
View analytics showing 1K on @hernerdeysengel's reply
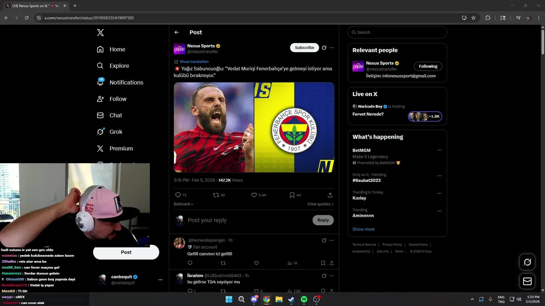pyautogui.click(x=293, y=263)
